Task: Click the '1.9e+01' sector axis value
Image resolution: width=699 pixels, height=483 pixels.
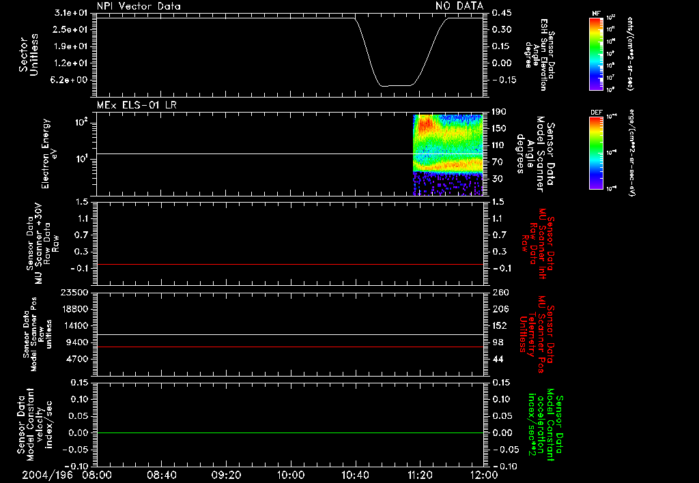Action: 71,46
